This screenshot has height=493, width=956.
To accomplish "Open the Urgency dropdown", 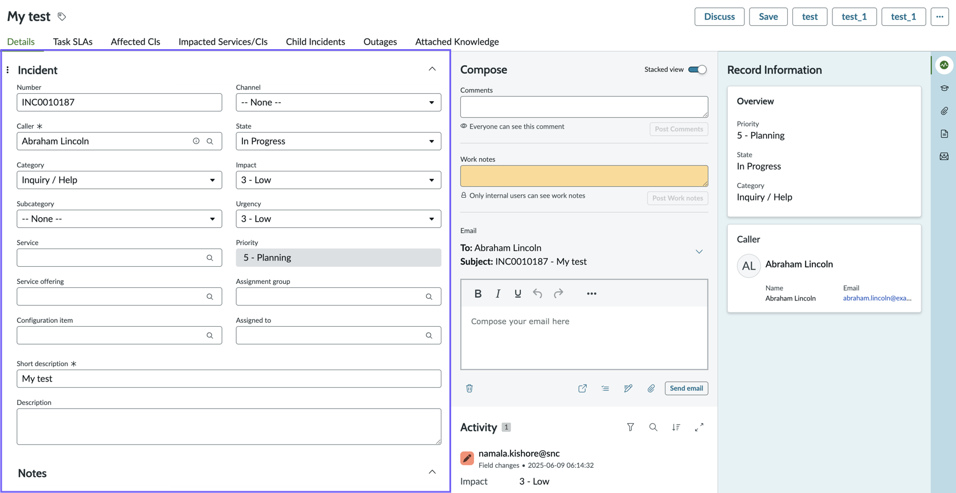I will click(x=338, y=219).
